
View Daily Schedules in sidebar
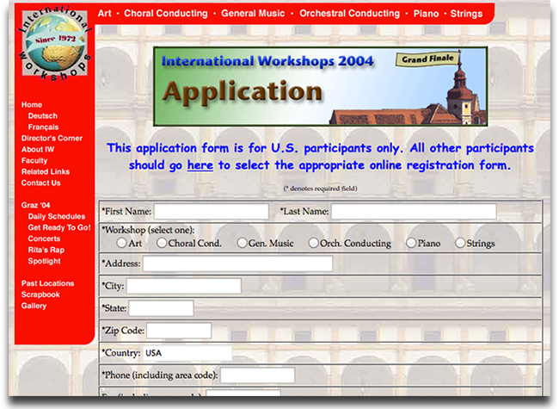pyautogui.click(x=57, y=216)
